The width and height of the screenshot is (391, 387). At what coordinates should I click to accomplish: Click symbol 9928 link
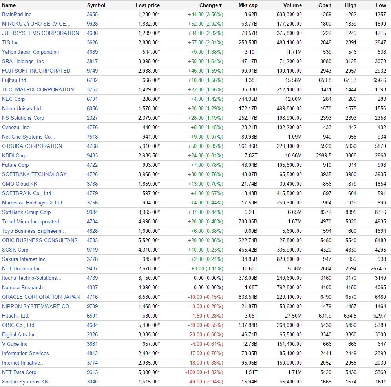(92, 24)
